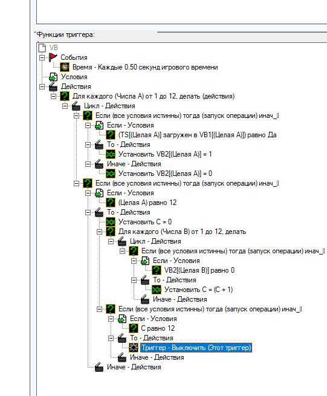Viewport: 327px width, 396px height.
Task: Click question-mark icon of C равно 12
Action: pos(134,328)
